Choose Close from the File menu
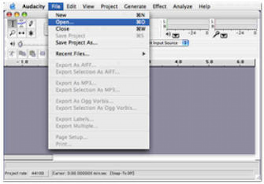 point(99,29)
